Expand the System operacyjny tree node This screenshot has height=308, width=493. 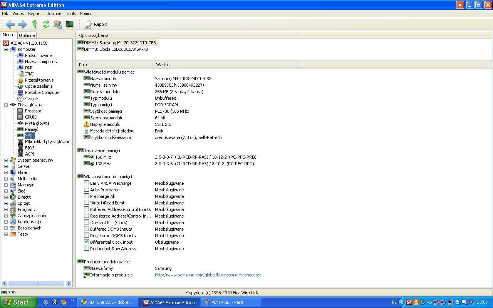click(x=6, y=160)
